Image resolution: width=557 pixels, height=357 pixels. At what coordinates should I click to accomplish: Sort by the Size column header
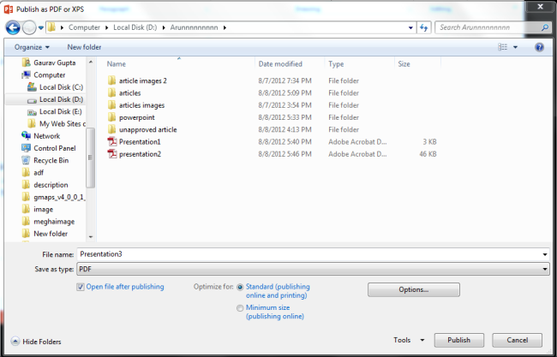pyautogui.click(x=404, y=64)
